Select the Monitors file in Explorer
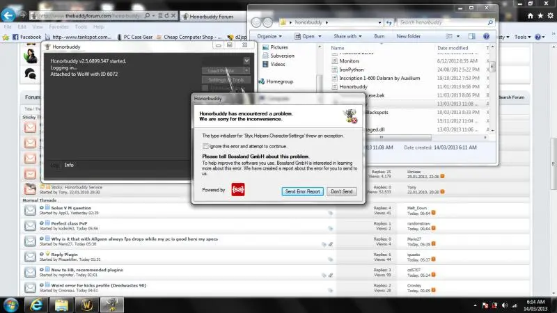The width and height of the screenshot is (557, 313). [345, 61]
